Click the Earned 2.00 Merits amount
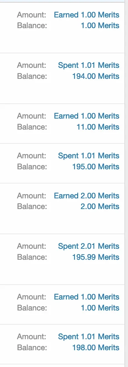 point(87,196)
